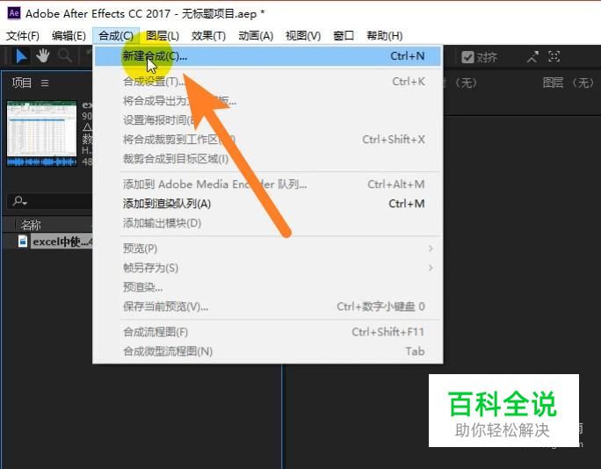Close the open 合成(C) menu

coord(116,36)
